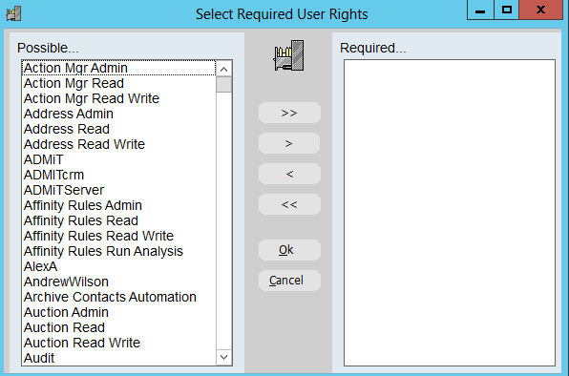The image size is (569, 376).
Task: Click the Possible list scrollbar thumb
Action: click(224, 85)
